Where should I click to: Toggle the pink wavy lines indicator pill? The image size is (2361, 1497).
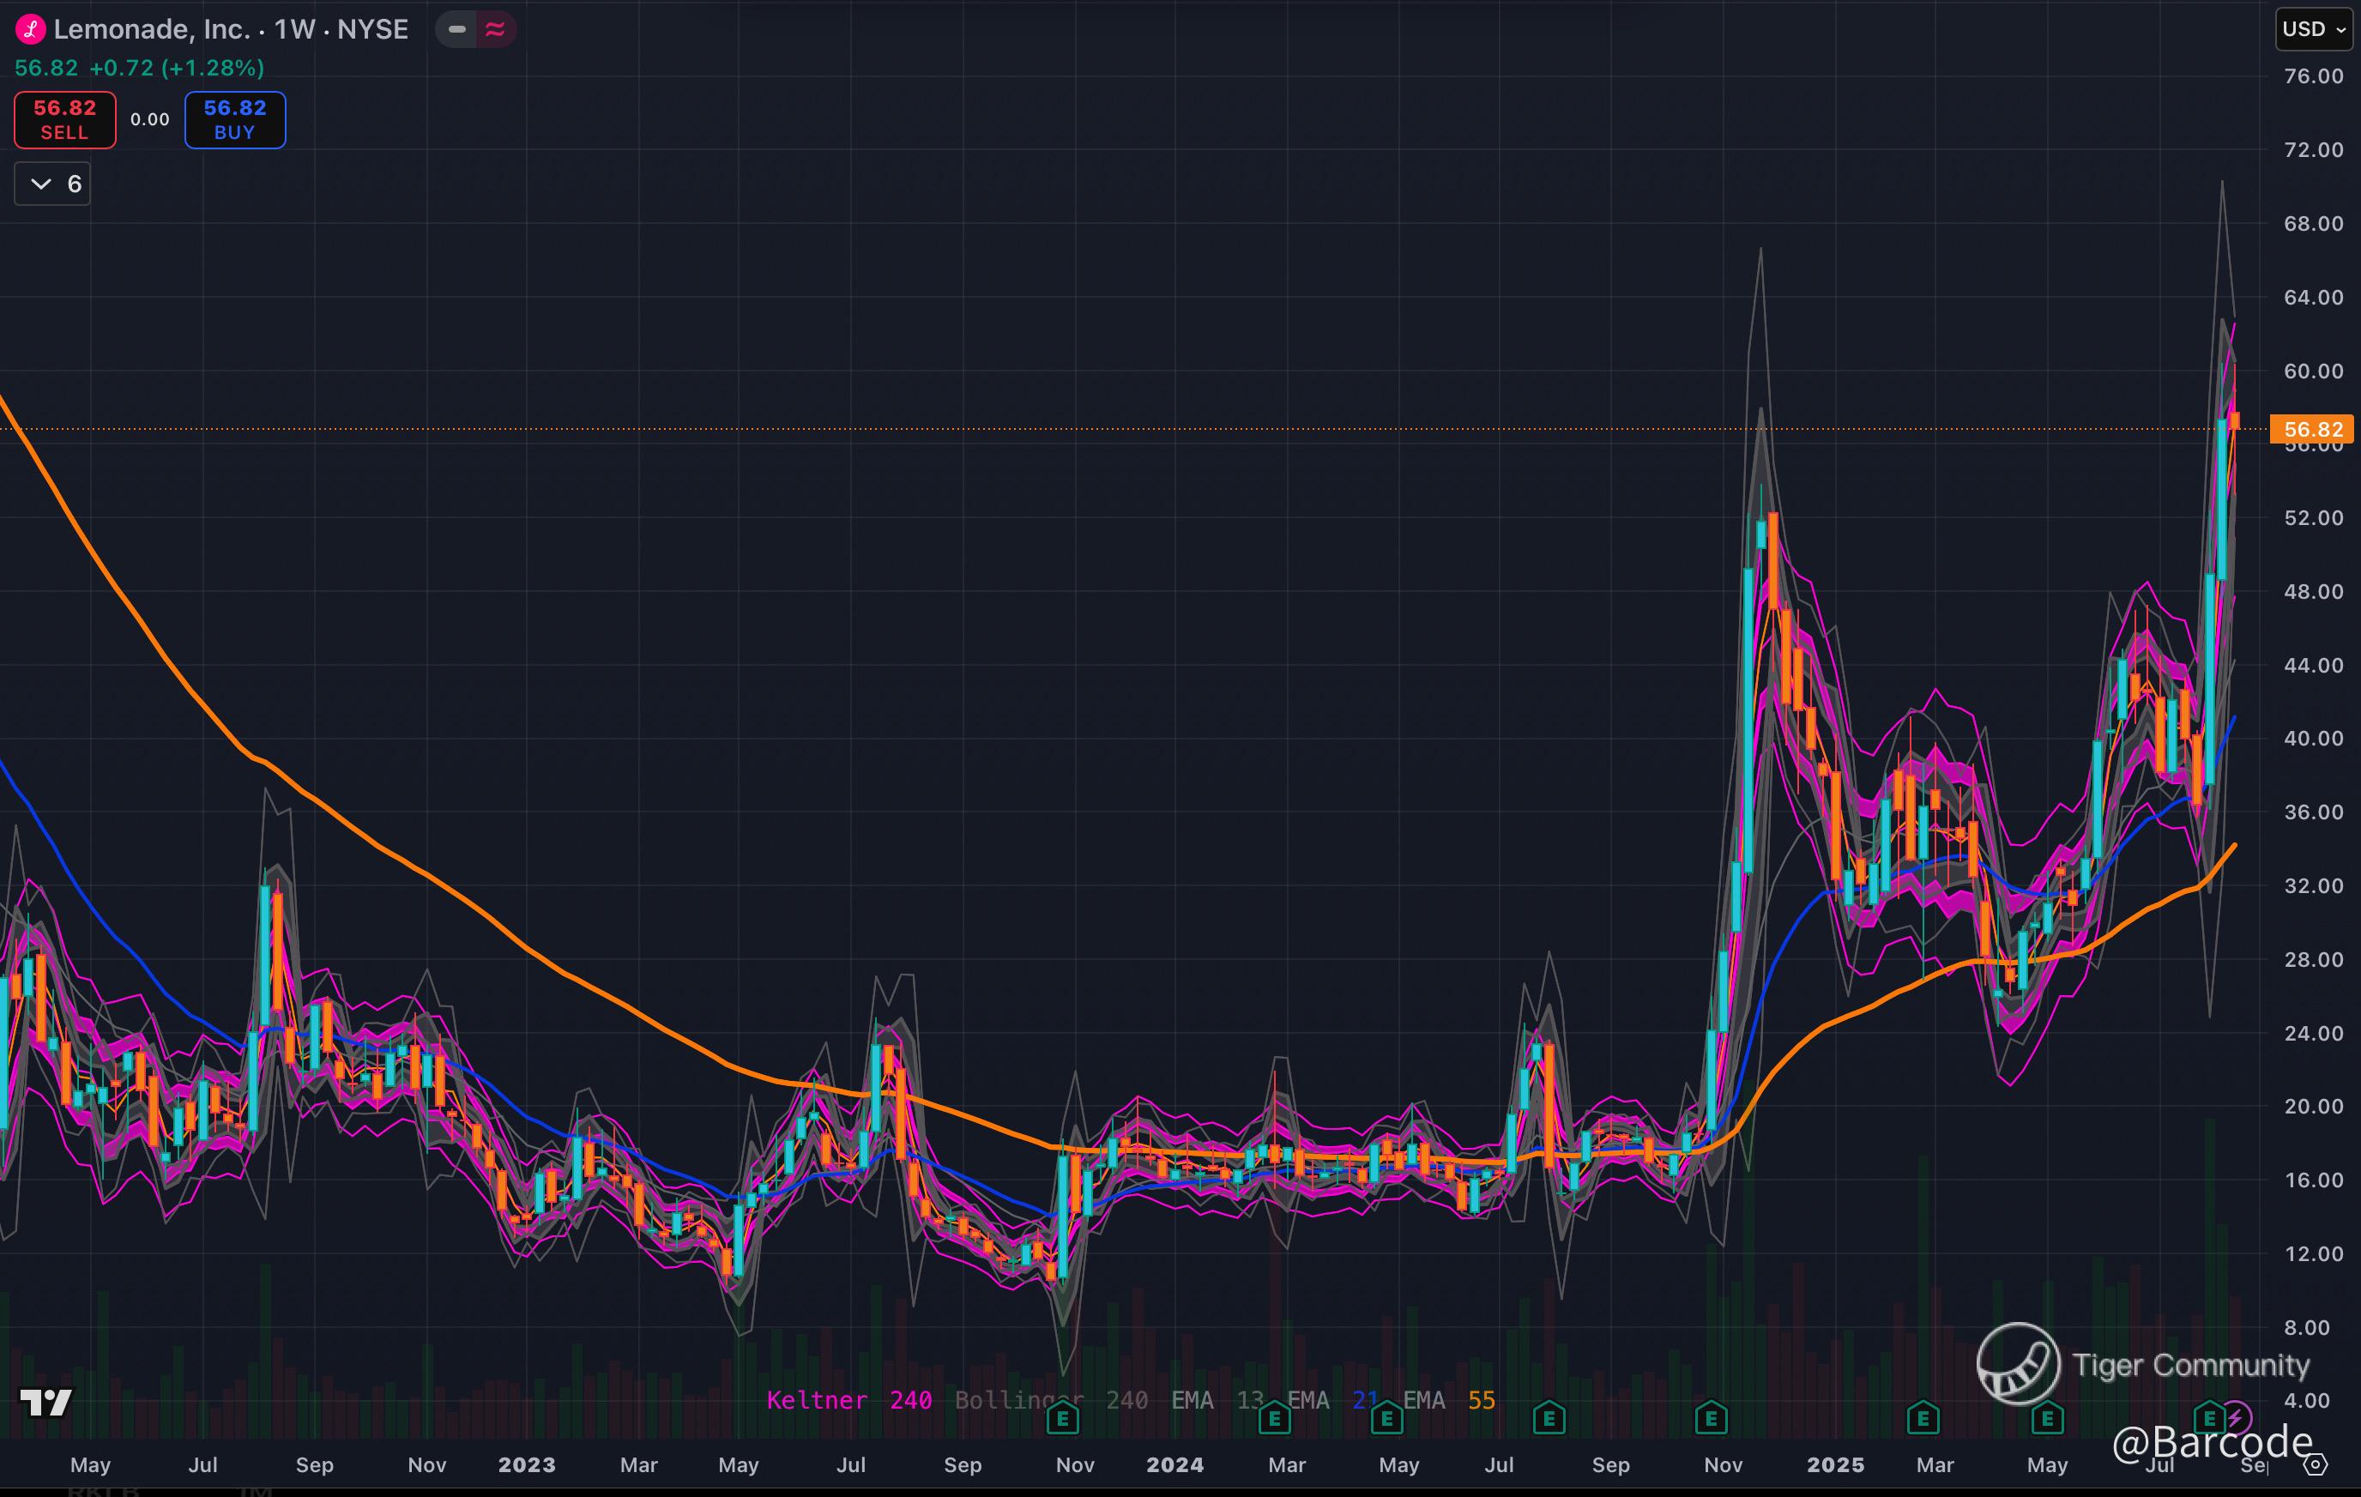point(495,29)
